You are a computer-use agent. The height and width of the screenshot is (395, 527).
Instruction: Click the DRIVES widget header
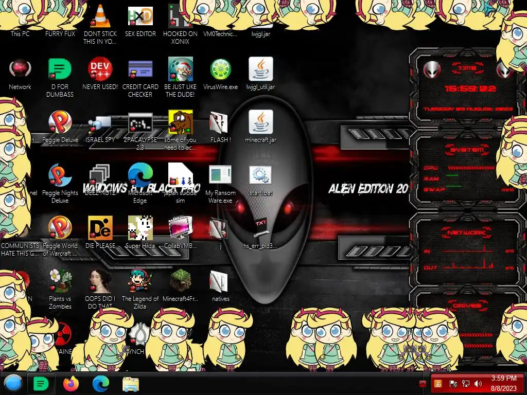pyautogui.click(x=467, y=306)
